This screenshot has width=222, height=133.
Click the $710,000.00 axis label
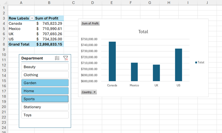tap(89, 63)
